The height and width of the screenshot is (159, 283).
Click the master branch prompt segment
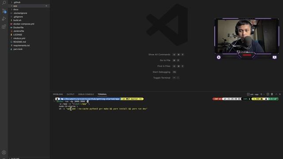click(132, 99)
